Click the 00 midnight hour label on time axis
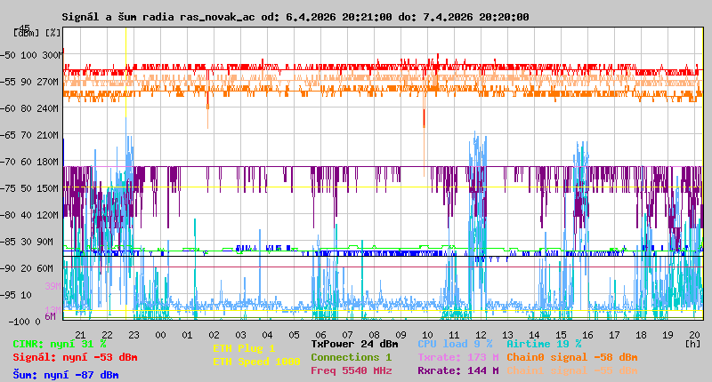The height and width of the screenshot is (382, 712). tap(160, 335)
